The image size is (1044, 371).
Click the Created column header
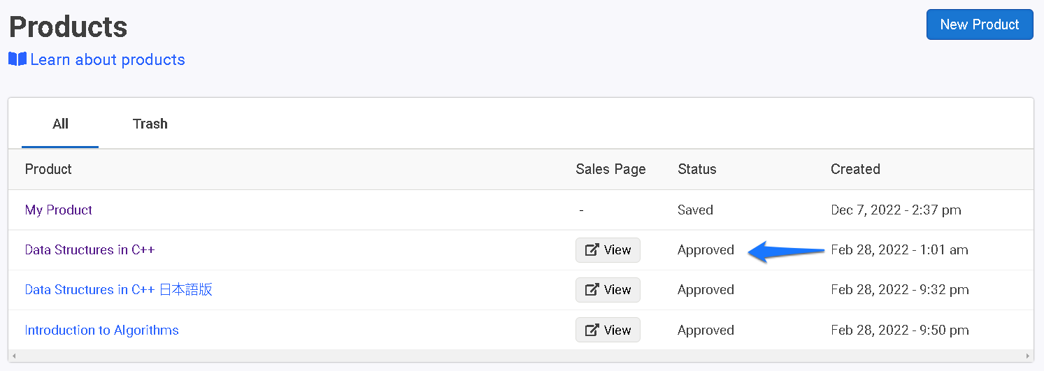tap(855, 169)
